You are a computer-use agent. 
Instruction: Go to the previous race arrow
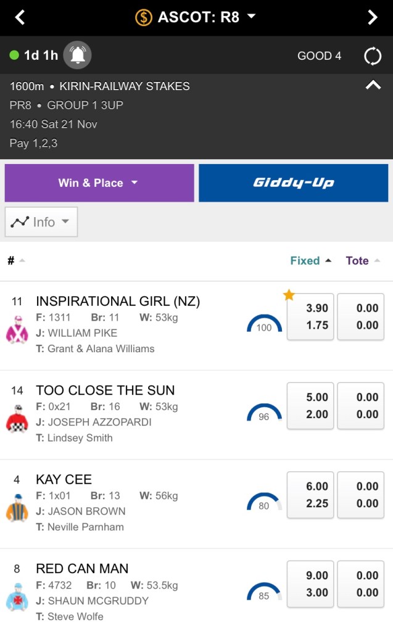click(x=20, y=17)
